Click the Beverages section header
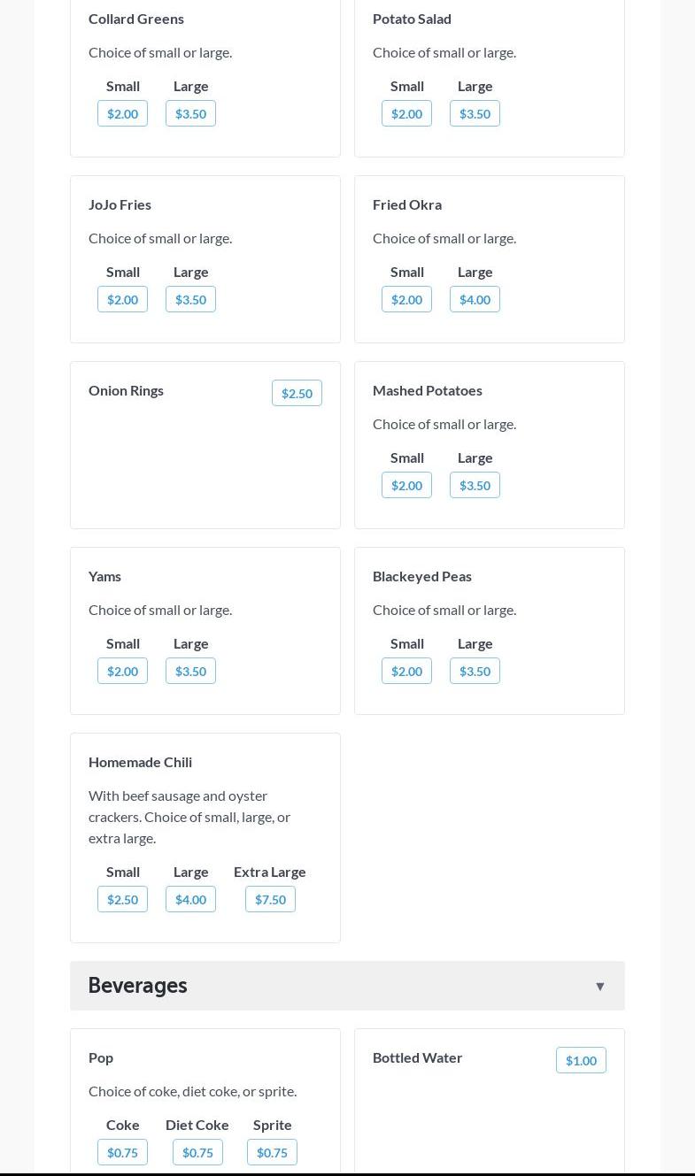The image size is (695, 1176). 138,986
